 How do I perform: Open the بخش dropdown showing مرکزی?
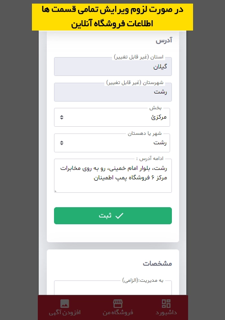click(x=112, y=117)
